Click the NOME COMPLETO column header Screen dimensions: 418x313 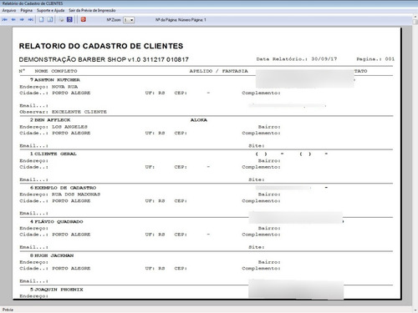tap(56, 71)
